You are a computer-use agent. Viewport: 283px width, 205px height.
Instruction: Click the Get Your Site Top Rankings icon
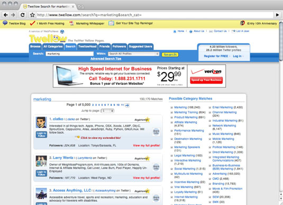pyautogui.click(x=111, y=23)
